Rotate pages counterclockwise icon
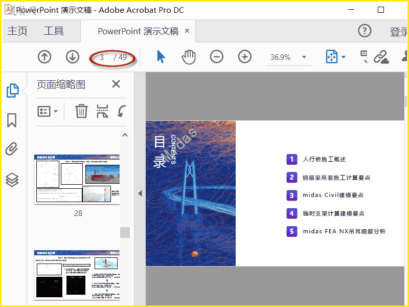 [121, 111]
